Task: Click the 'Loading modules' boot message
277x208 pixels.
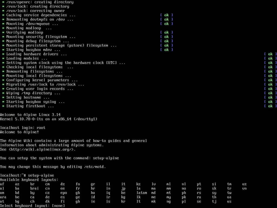Action: [27, 58]
